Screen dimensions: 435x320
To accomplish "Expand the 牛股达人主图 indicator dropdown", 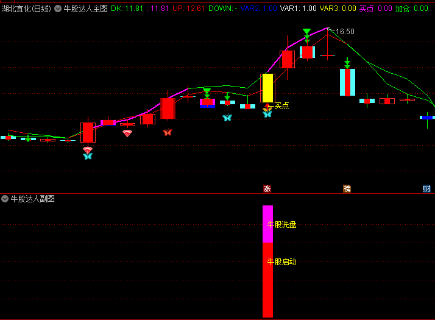I will coord(58,9).
